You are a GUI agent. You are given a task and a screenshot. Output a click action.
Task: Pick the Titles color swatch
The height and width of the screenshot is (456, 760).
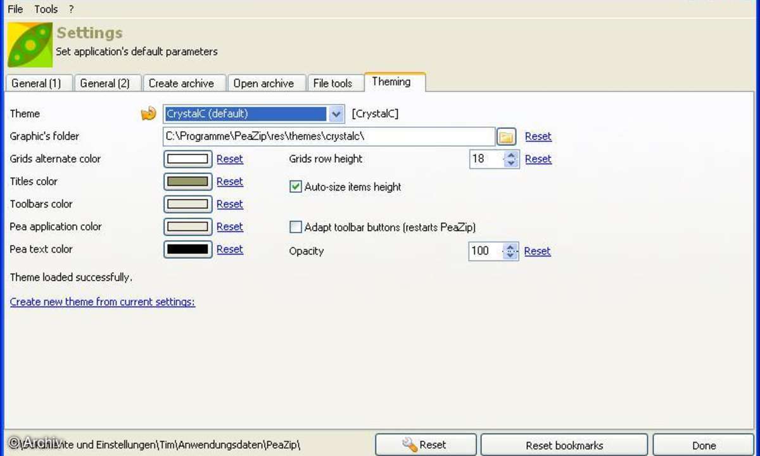(x=187, y=182)
